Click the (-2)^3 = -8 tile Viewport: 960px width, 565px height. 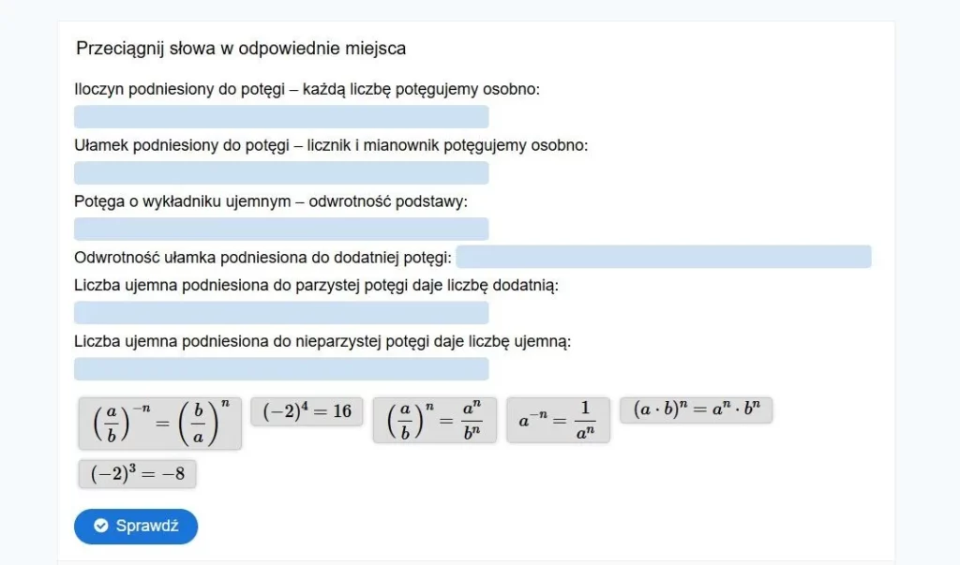137,474
